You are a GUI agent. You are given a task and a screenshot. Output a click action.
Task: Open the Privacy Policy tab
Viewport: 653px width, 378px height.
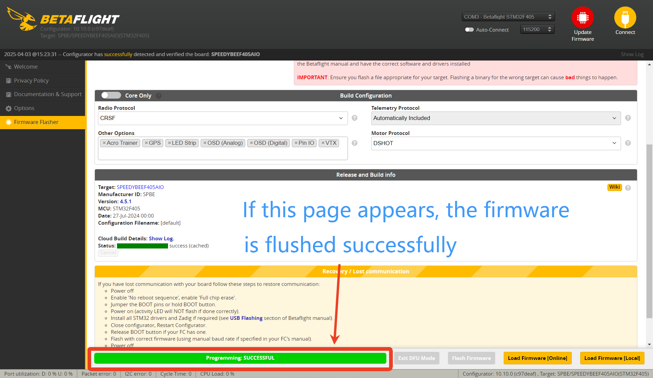point(43,81)
